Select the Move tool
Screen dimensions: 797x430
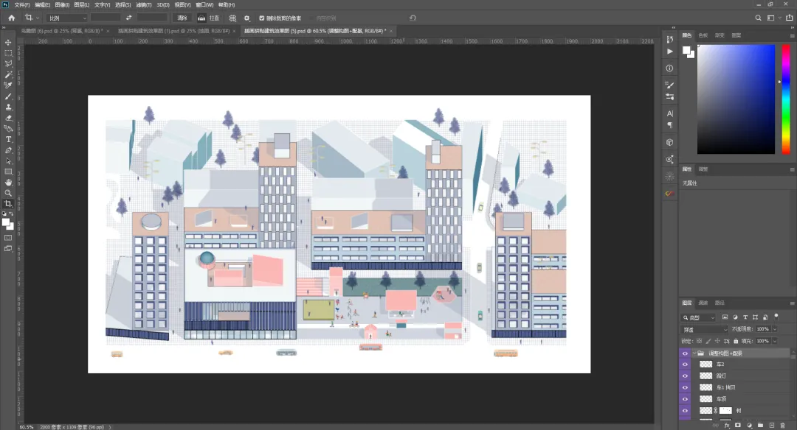[9, 43]
